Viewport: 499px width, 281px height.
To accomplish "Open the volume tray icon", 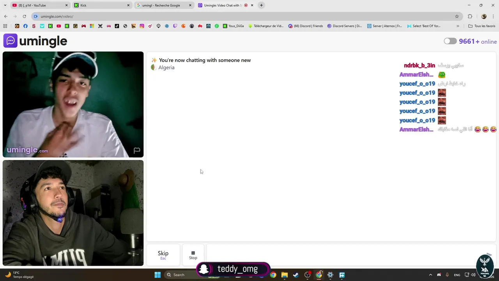I will 473,275.
